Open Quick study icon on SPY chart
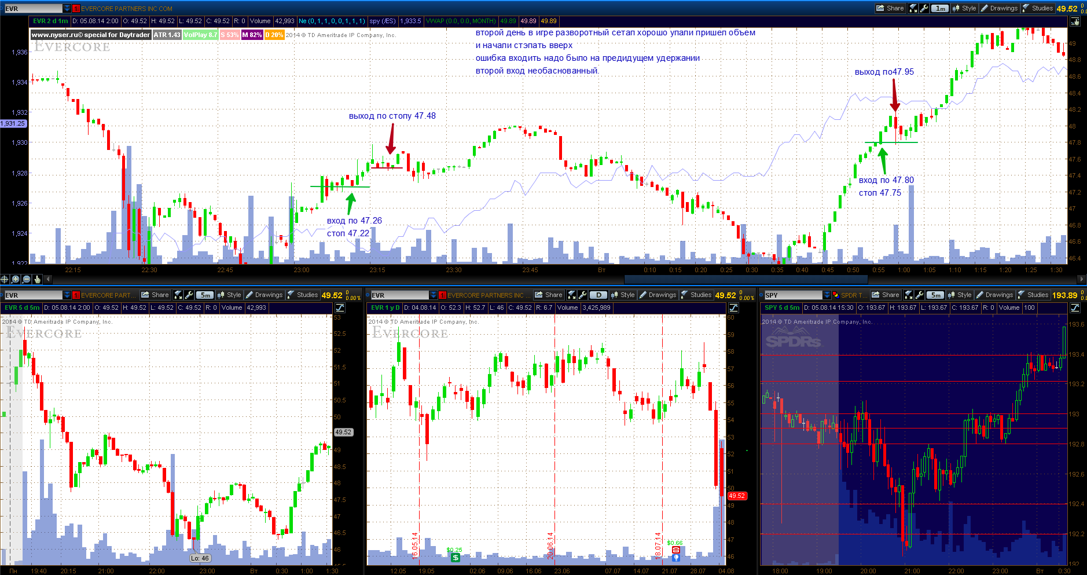 (909, 295)
